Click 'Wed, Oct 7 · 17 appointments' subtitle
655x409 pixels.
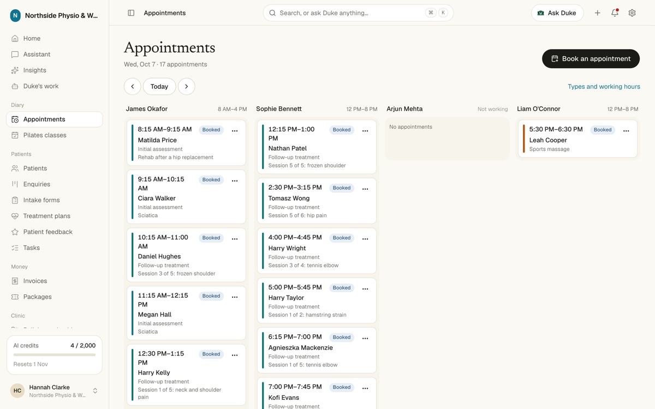(x=165, y=64)
